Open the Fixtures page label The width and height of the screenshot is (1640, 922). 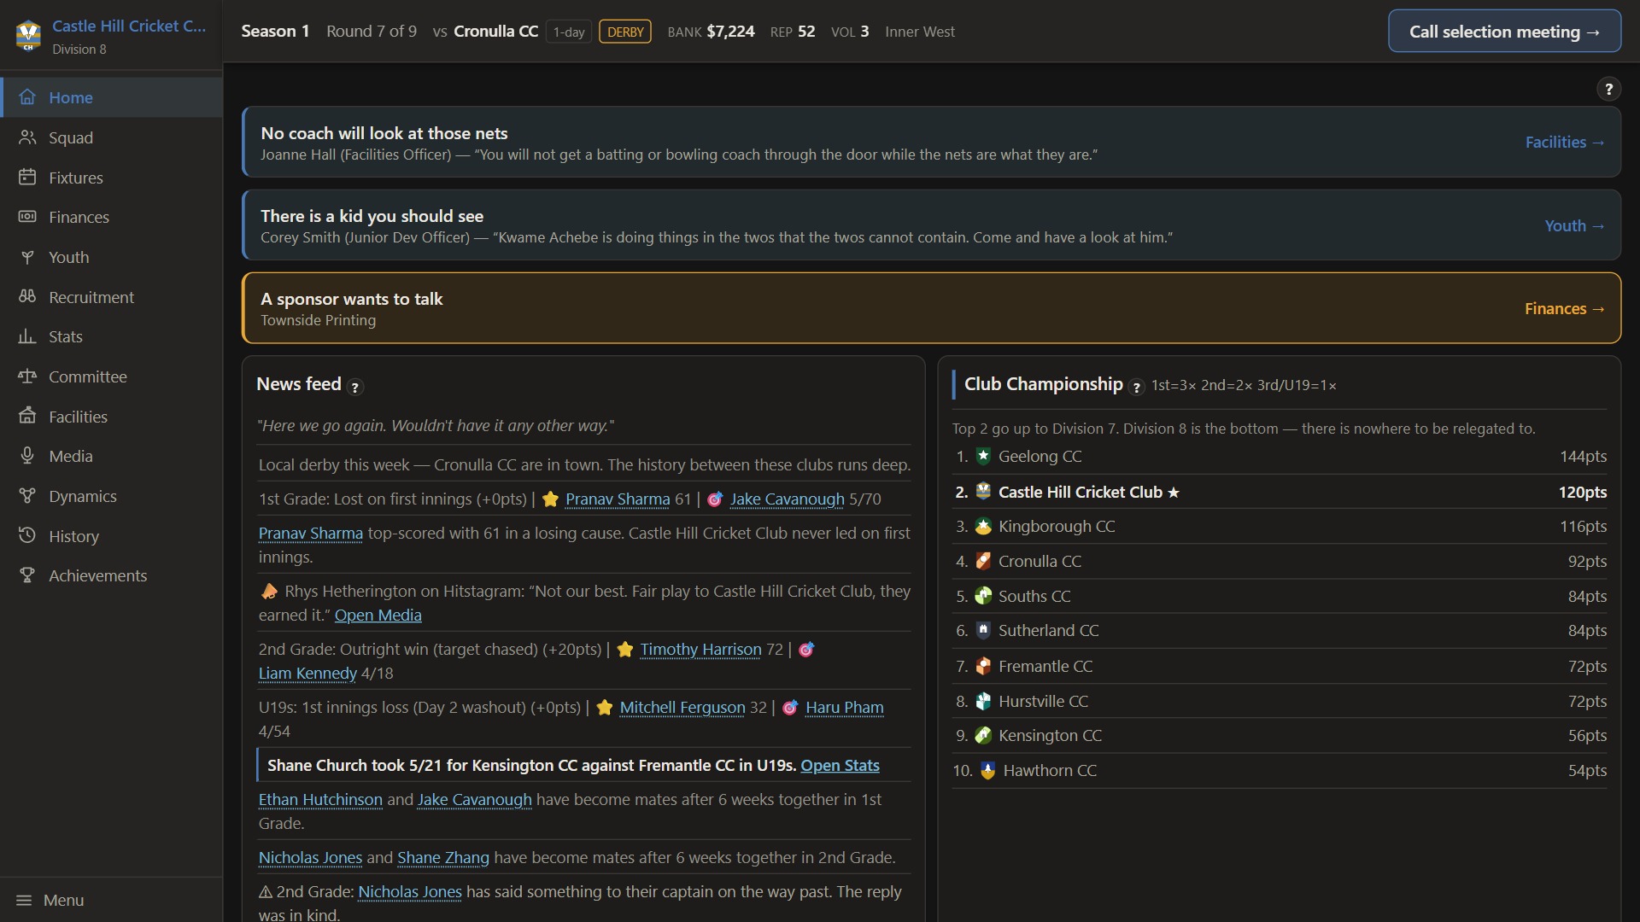click(x=76, y=178)
